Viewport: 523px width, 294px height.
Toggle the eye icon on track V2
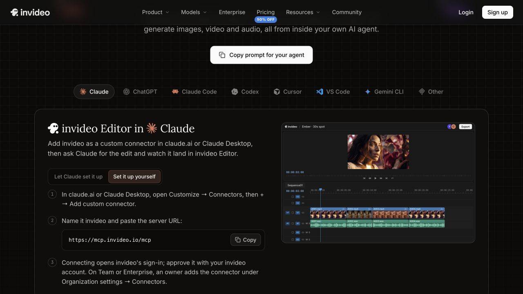point(303,203)
